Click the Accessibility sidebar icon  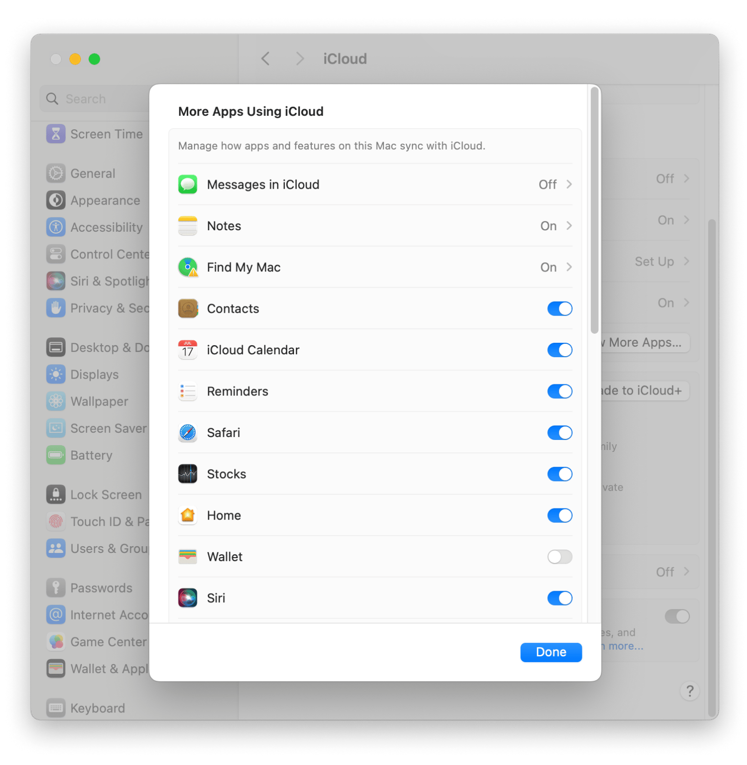pyautogui.click(x=56, y=227)
